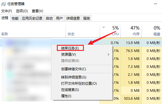Click the 1.8 MB memory cell
This screenshot has height=104, width=162.
[131, 83]
